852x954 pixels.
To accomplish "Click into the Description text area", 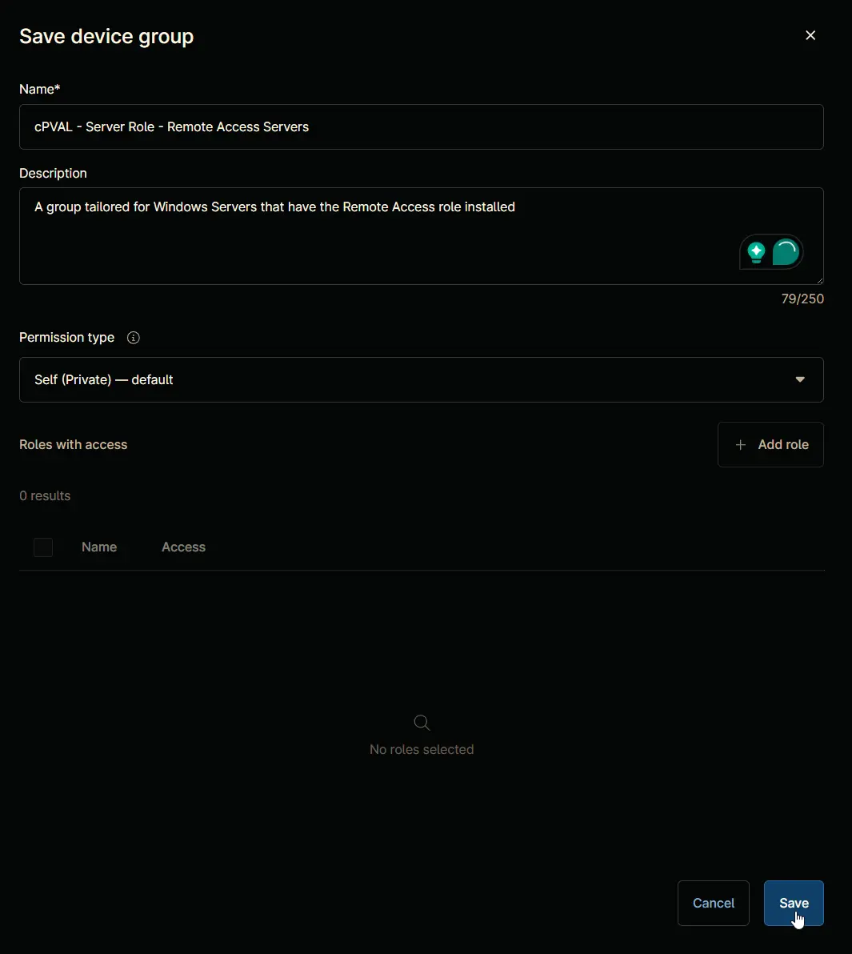I will [422, 236].
